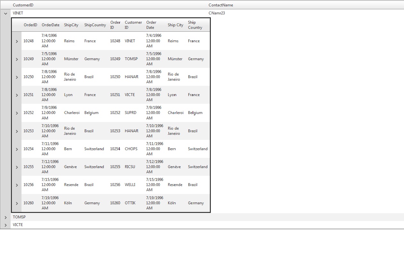Click the "ShipCountry" nested column header
Screen dimensions: 404x260
tap(95, 25)
